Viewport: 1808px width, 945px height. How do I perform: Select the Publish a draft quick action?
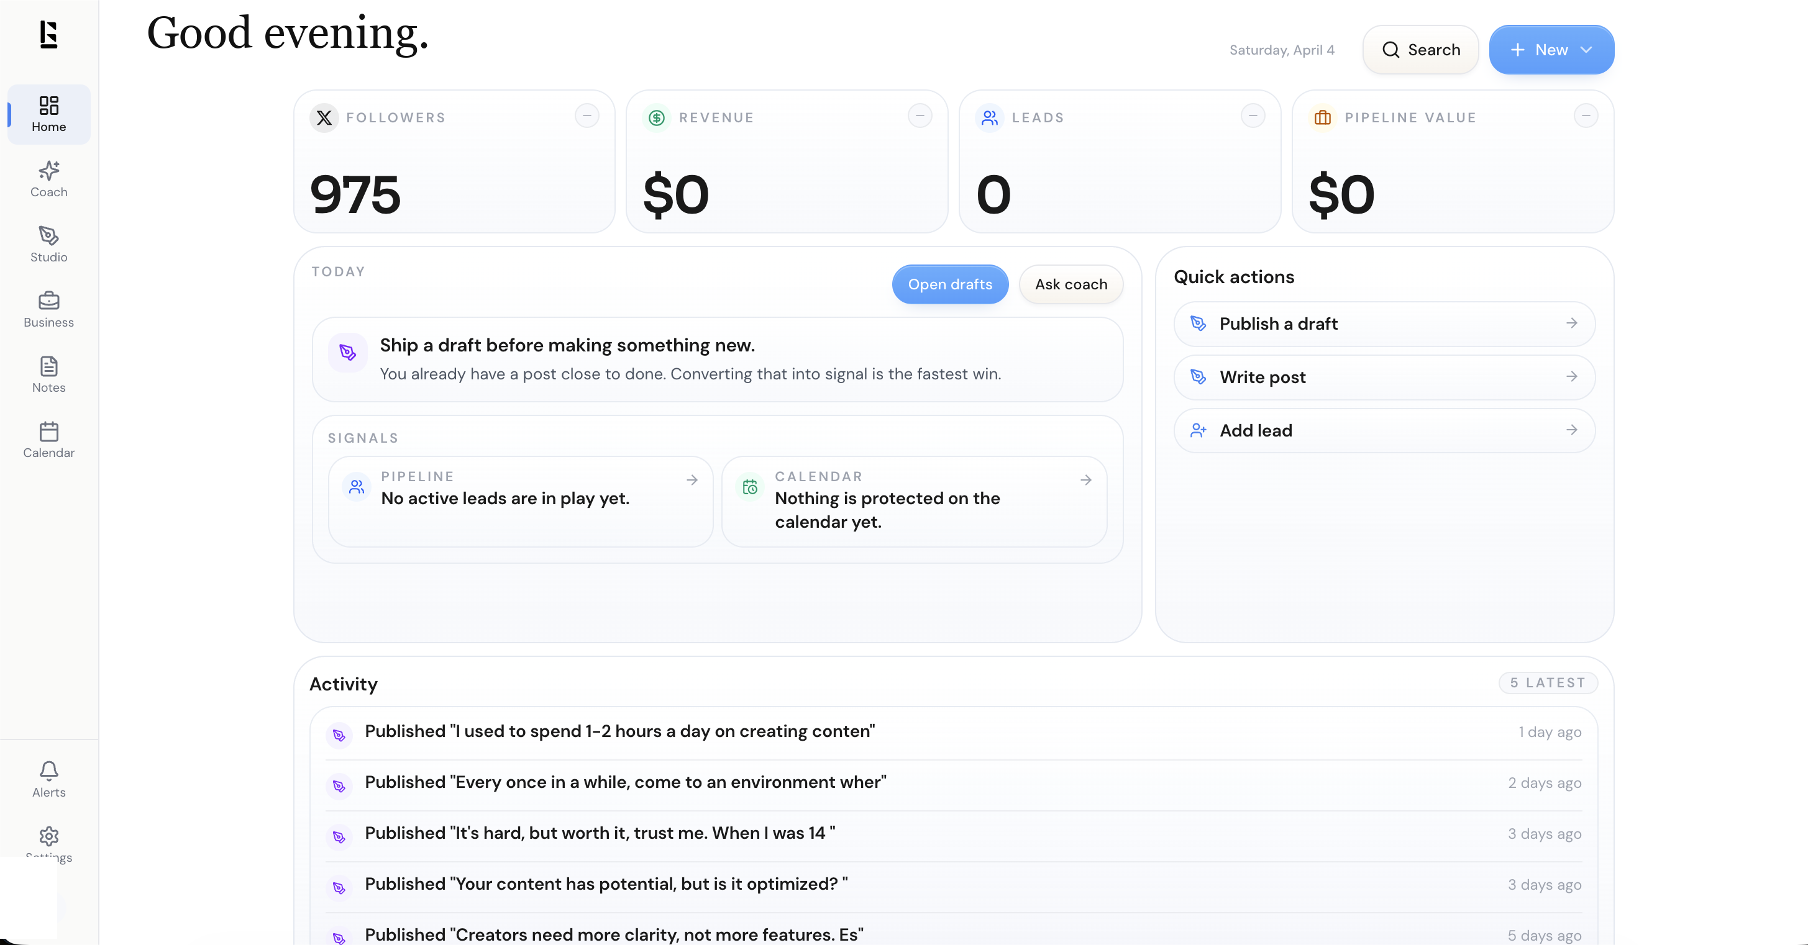pos(1382,323)
